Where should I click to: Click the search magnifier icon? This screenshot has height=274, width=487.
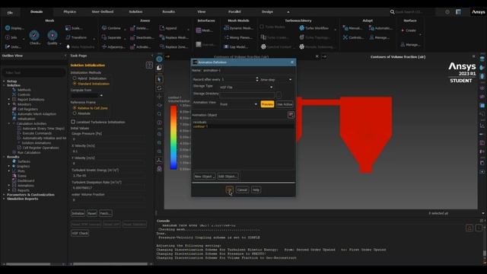tap(393, 12)
